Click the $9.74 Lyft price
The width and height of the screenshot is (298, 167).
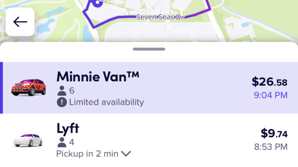pos(274,133)
